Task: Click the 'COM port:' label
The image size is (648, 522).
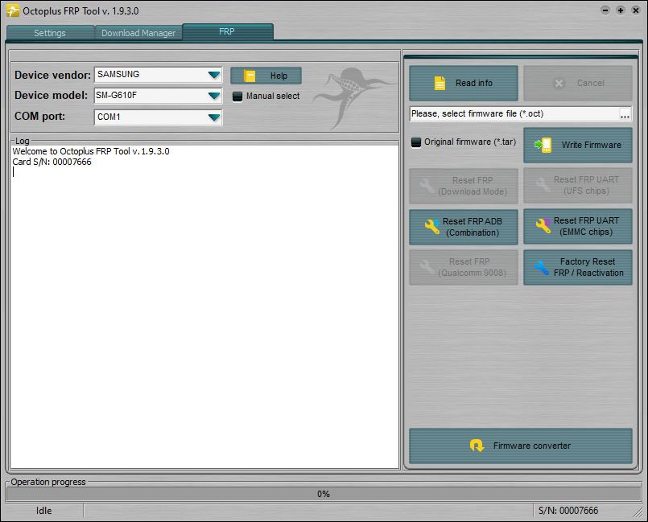Action: coord(39,116)
